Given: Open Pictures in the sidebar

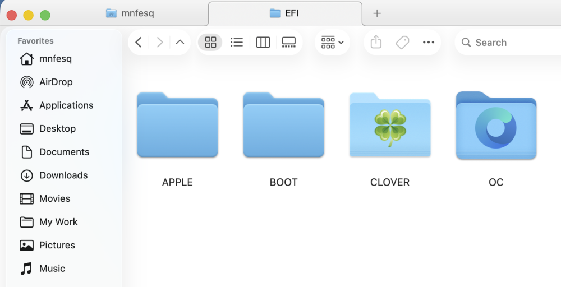Looking at the screenshot, I should 47,245.
